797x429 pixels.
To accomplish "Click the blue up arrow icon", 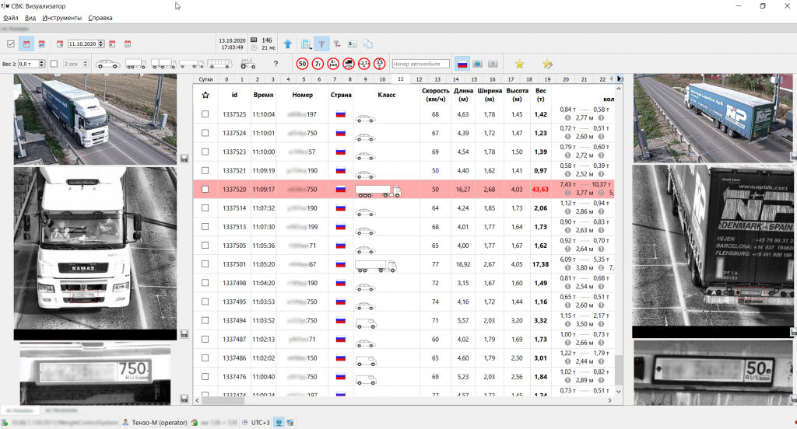I will [x=288, y=44].
